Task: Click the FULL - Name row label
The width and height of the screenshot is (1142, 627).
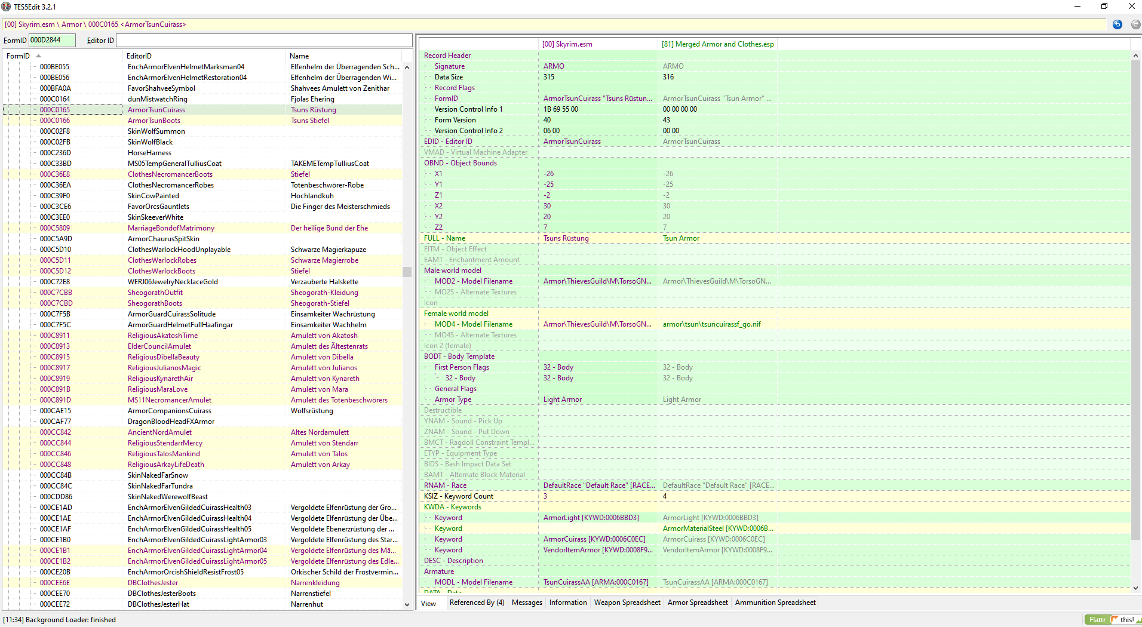Action: tap(444, 238)
